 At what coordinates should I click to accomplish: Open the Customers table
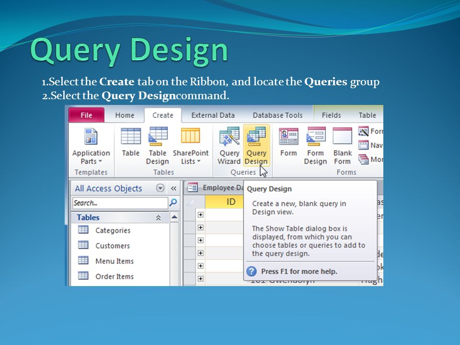113,246
